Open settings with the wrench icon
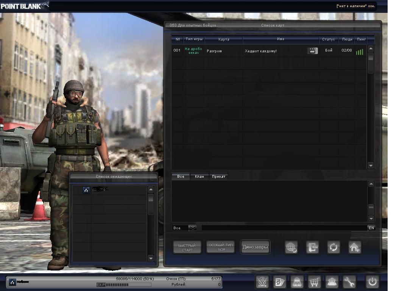 point(349,282)
